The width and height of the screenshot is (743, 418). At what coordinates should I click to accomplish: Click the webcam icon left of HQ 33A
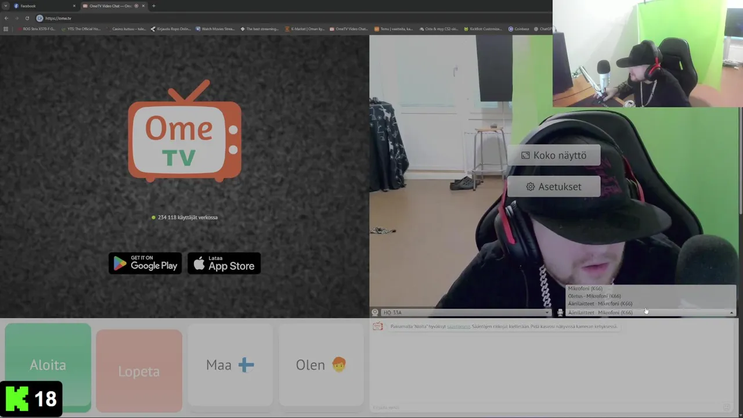coord(375,312)
